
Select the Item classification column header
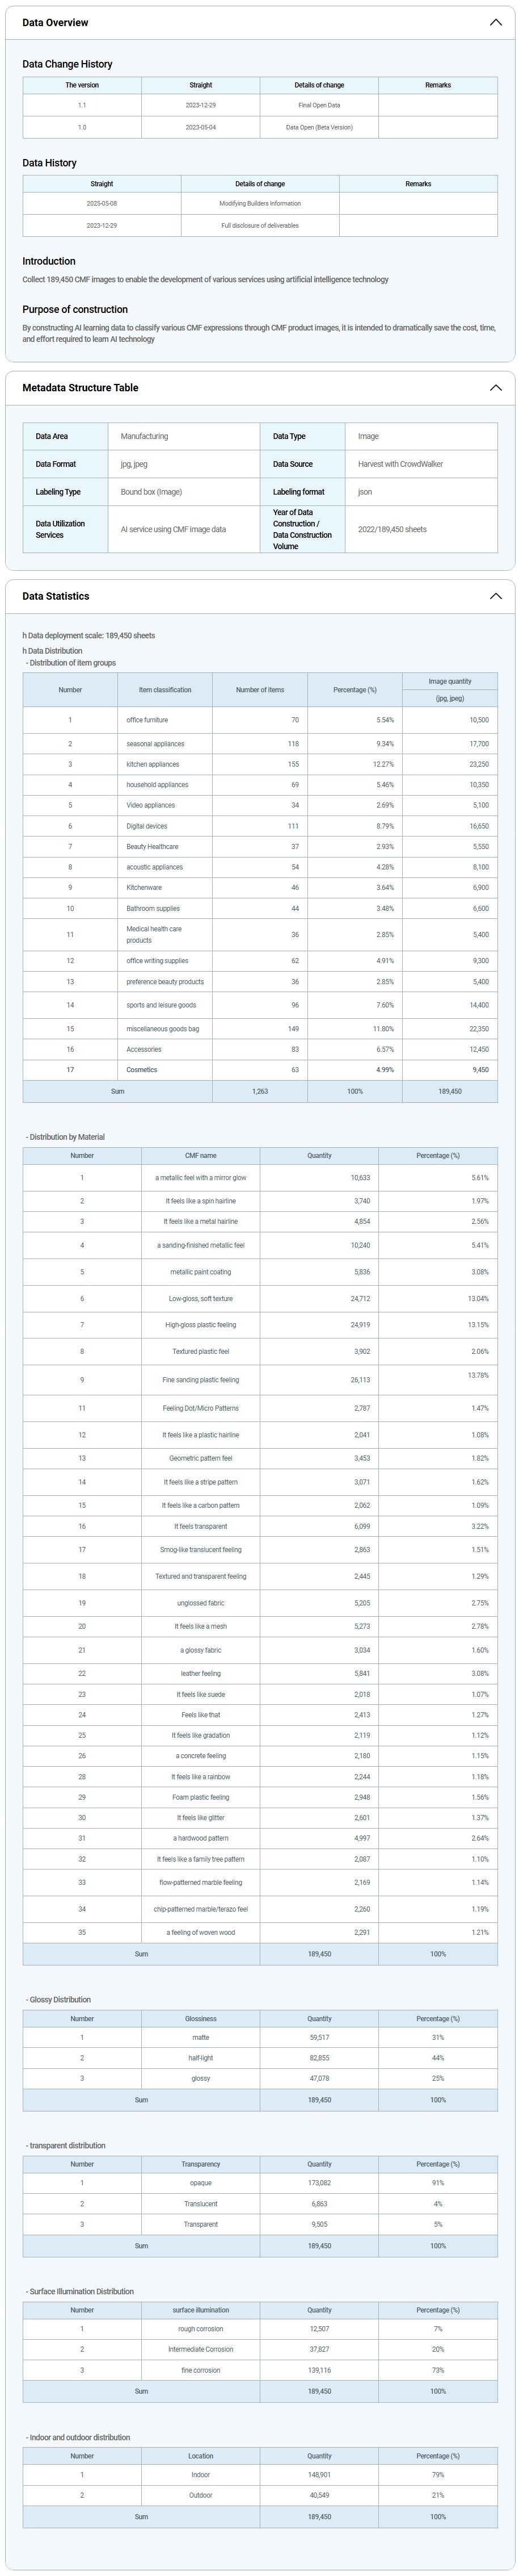(x=164, y=690)
